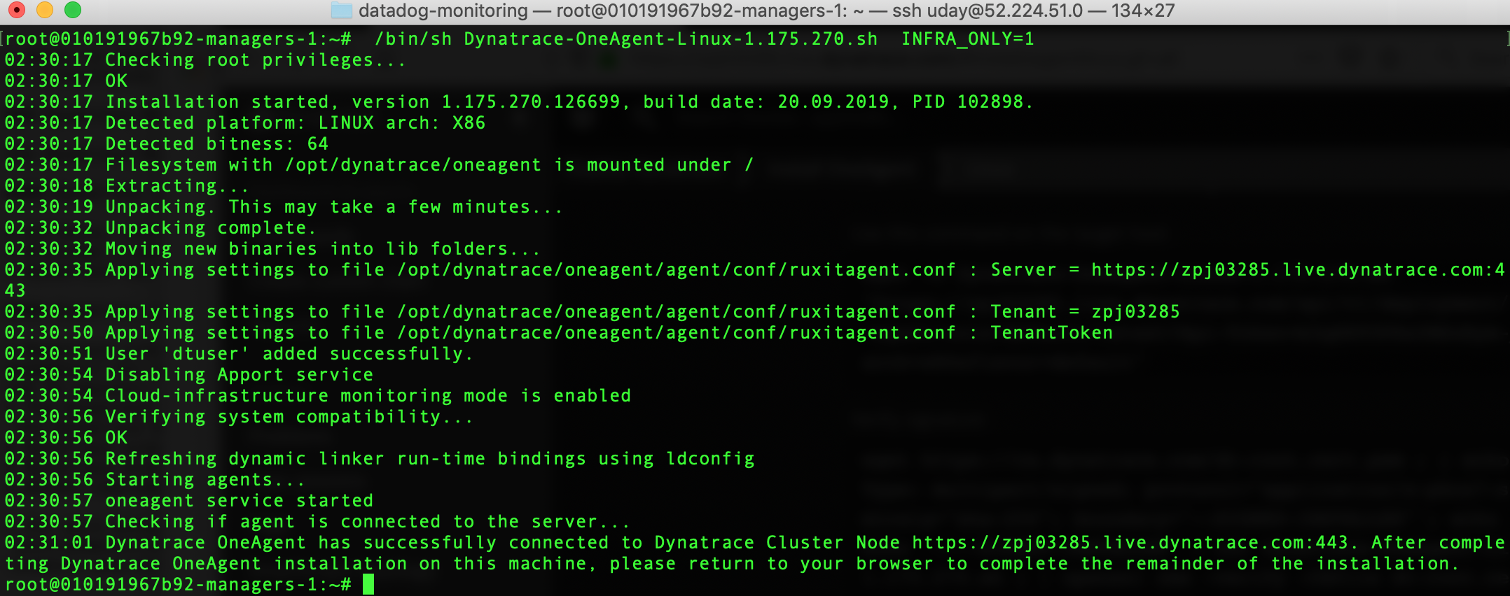Click 'Checking if agent is connected to the server...'
This screenshot has height=596, width=1510.
coord(368,522)
